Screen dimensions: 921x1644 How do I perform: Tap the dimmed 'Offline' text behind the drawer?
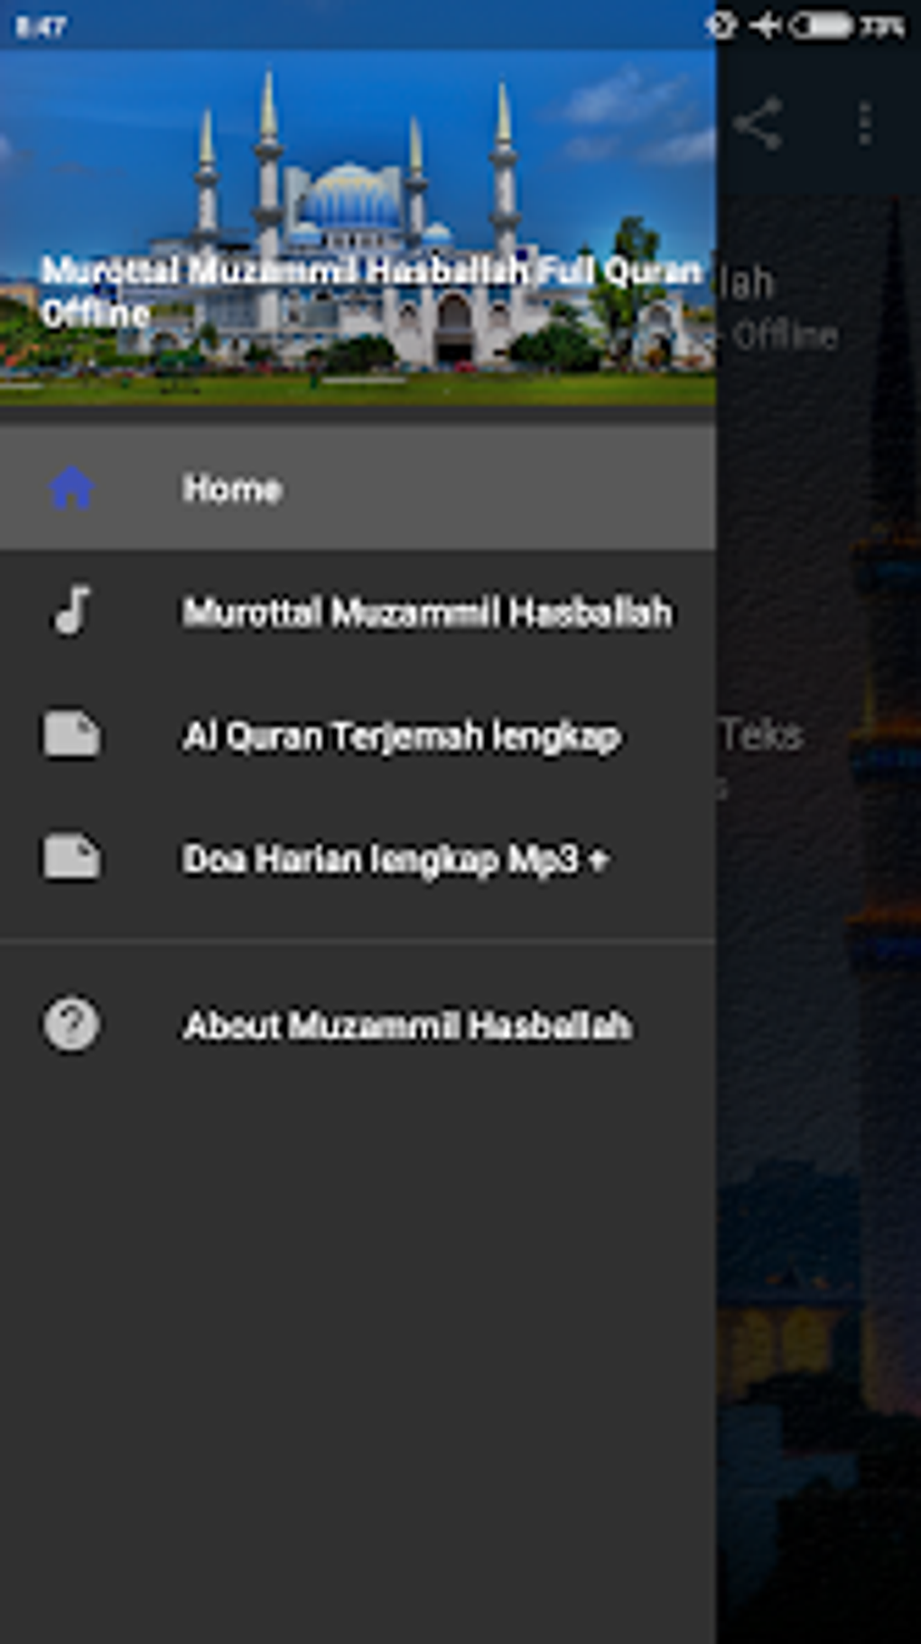click(785, 337)
